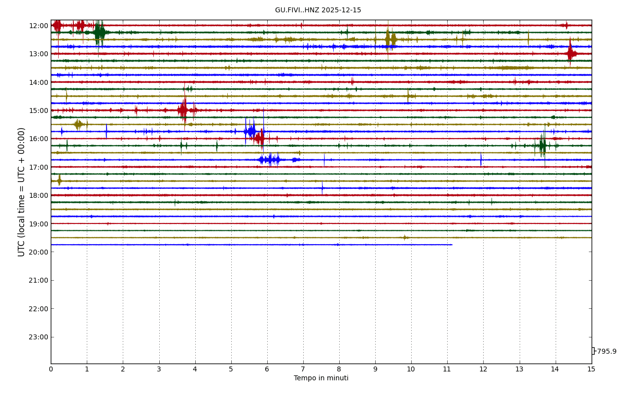This screenshot has width=636, height=404.
Task: Click the end of the last blue trace
Action: (452, 245)
